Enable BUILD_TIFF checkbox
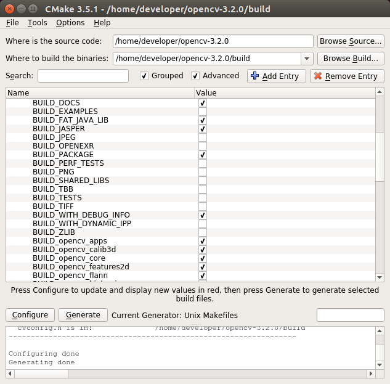This screenshot has width=390, height=384. (203, 206)
